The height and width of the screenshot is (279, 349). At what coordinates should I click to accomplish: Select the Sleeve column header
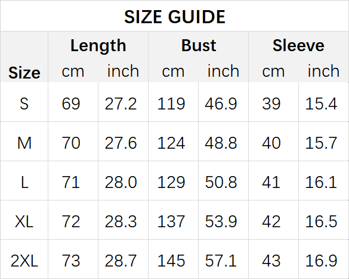(298, 45)
